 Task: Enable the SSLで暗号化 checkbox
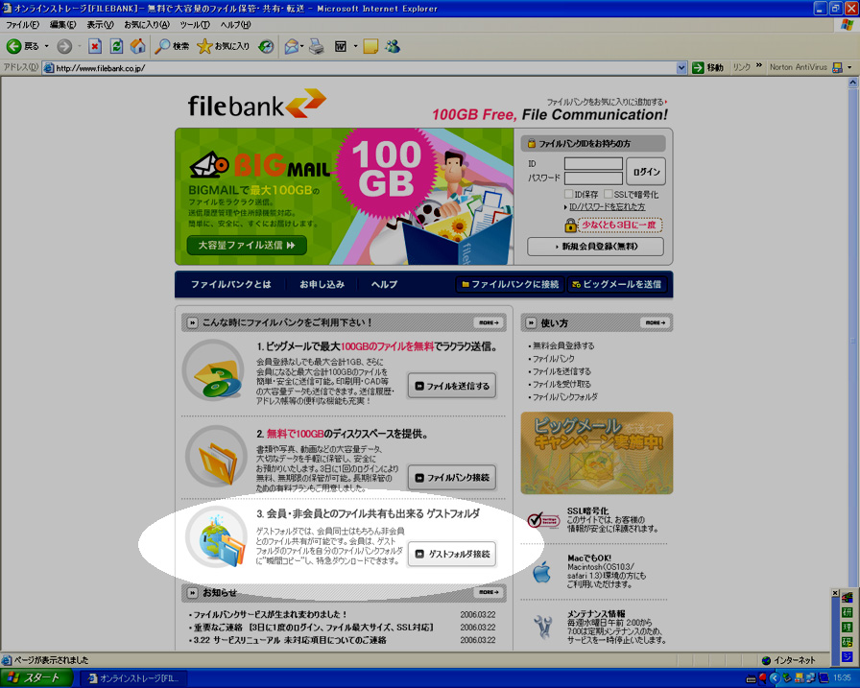point(609,194)
